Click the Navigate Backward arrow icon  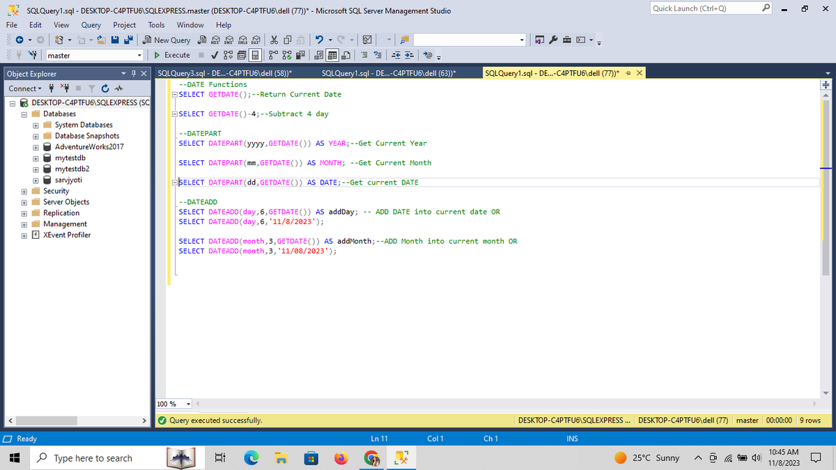click(20, 40)
